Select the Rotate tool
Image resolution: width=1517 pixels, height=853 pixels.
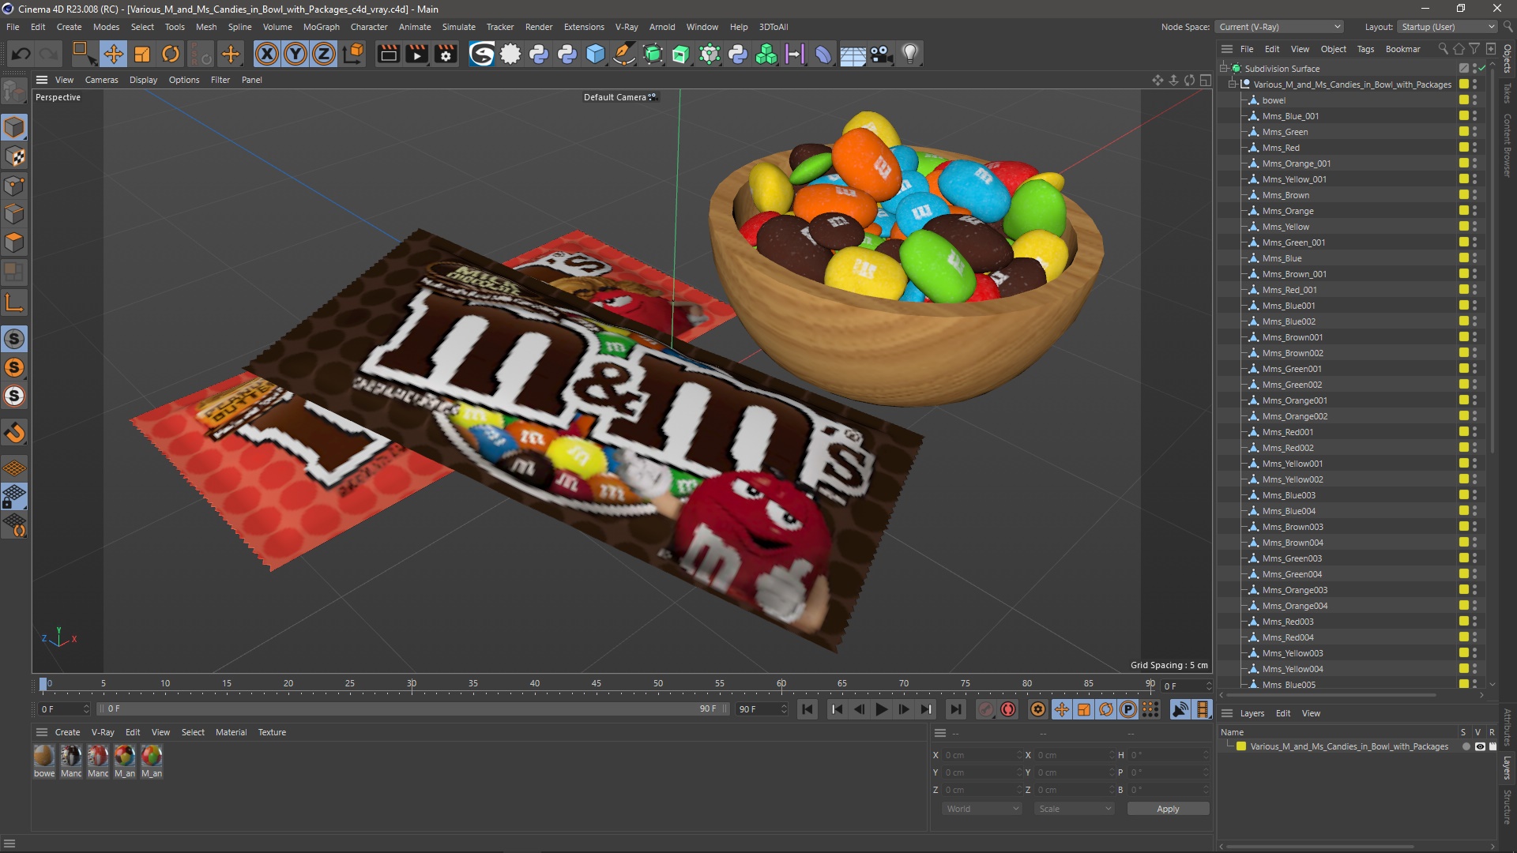click(171, 54)
